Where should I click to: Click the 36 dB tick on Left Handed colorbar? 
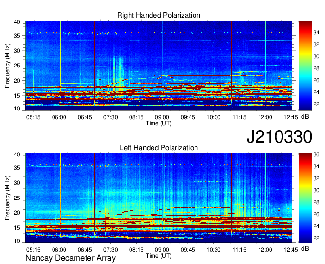(x=316, y=154)
